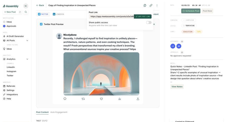Collapse the Analytics chevron
The width and height of the screenshot is (228, 122).
pos(27,59)
